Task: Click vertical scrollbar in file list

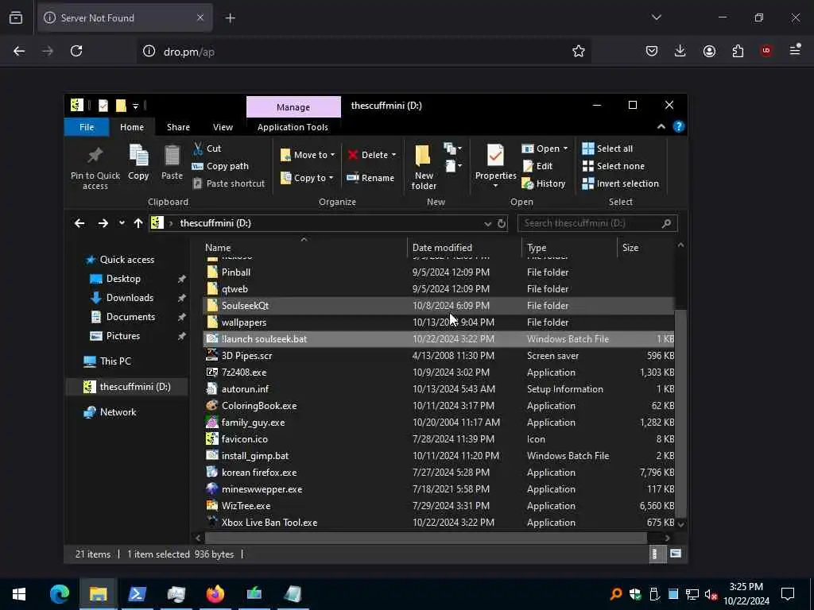Action: (680, 413)
